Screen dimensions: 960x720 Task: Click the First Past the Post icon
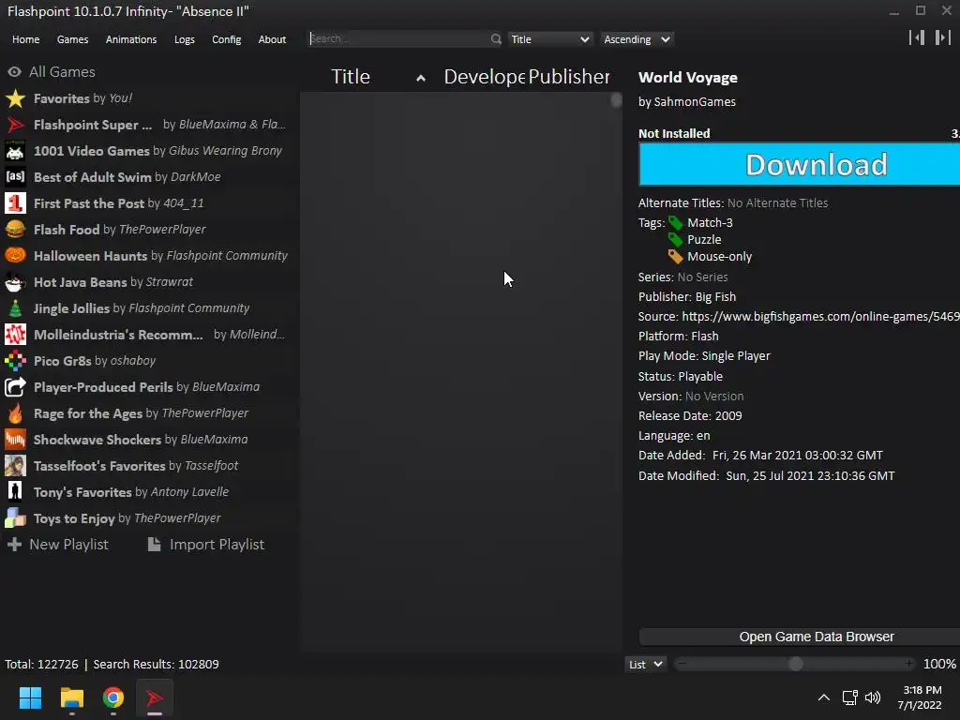click(15, 203)
